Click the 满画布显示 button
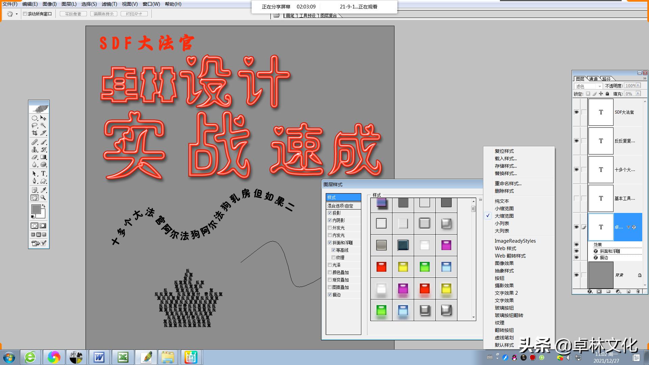Image resolution: width=649 pixels, height=365 pixels. pyautogui.click(x=104, y=14)
